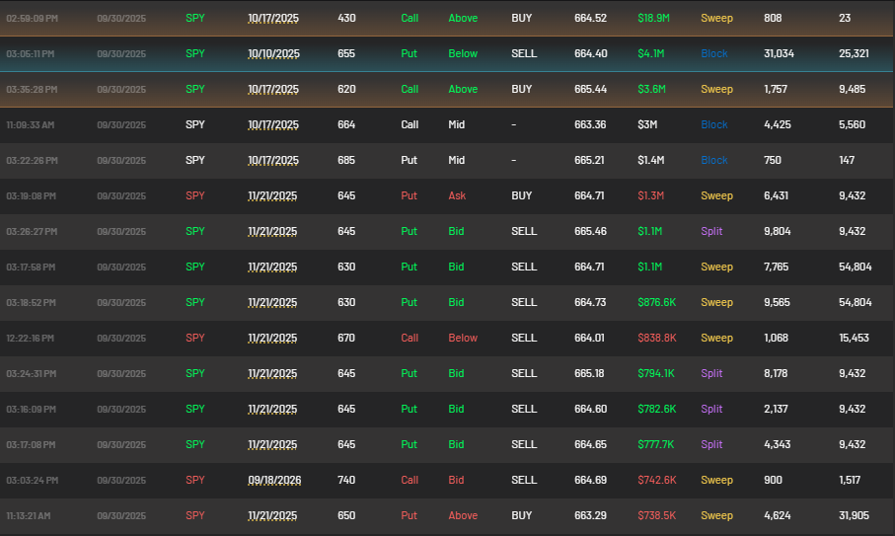Viewport: 895px width, 536px height.
Task: Select the timestamp 03:19:08 PM
Action: [x=31, y=195]
